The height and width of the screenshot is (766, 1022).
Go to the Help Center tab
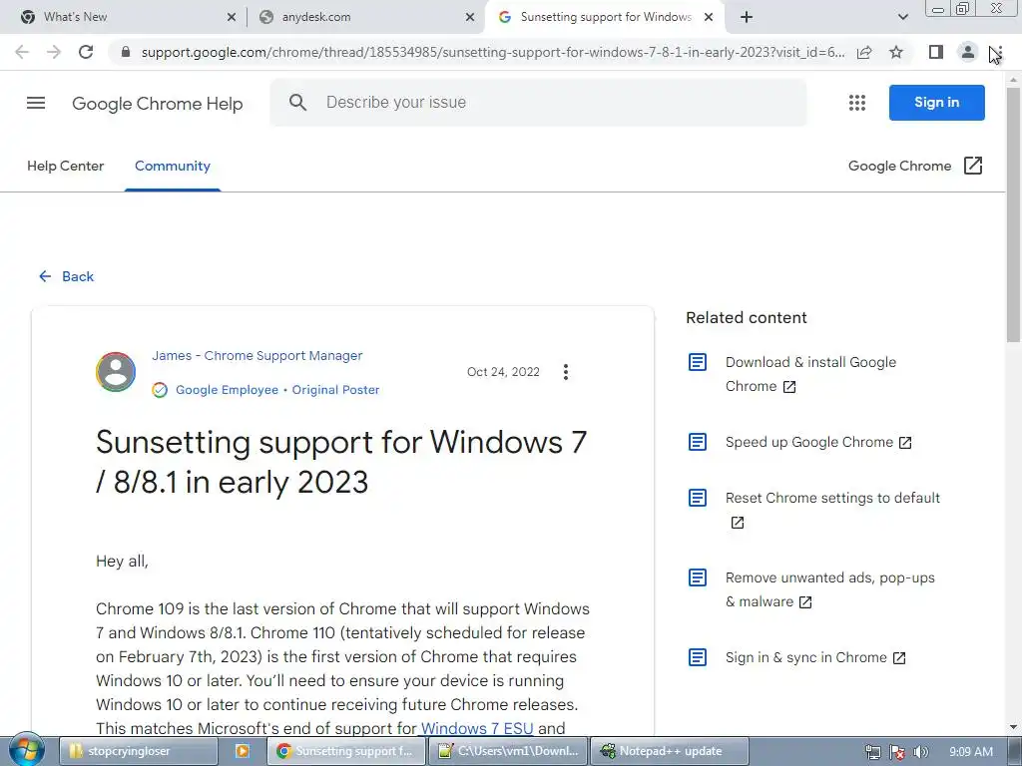tap(65, 167)
